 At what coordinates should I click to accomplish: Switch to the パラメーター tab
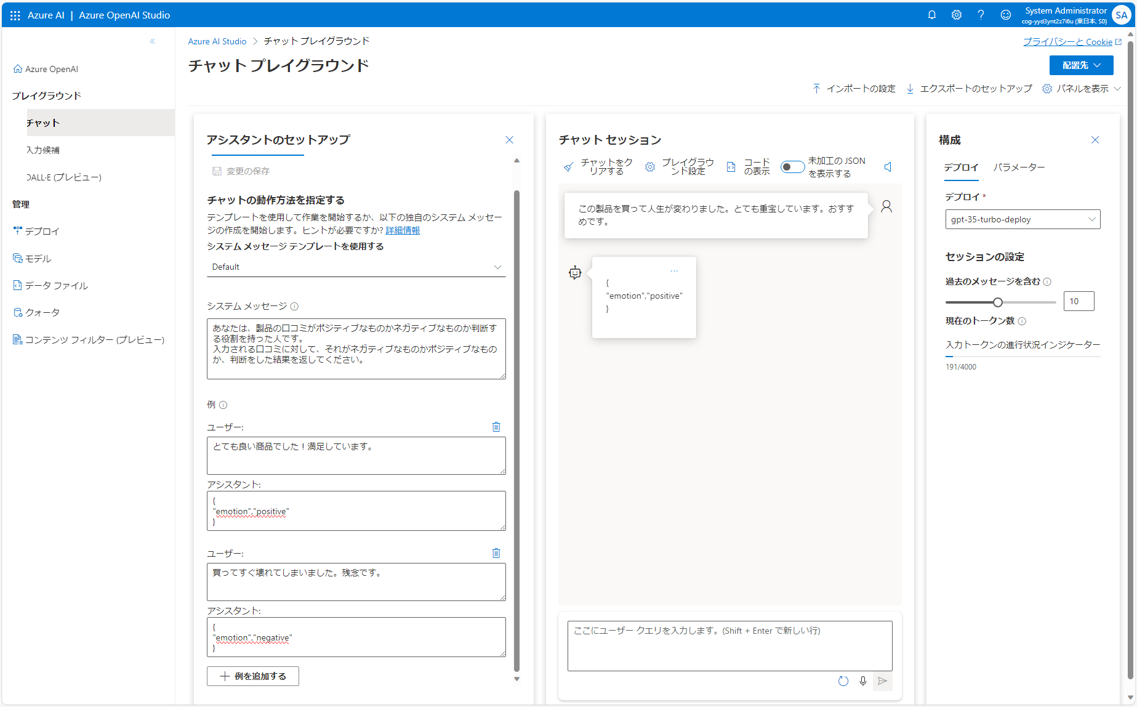coord(1019,168)
